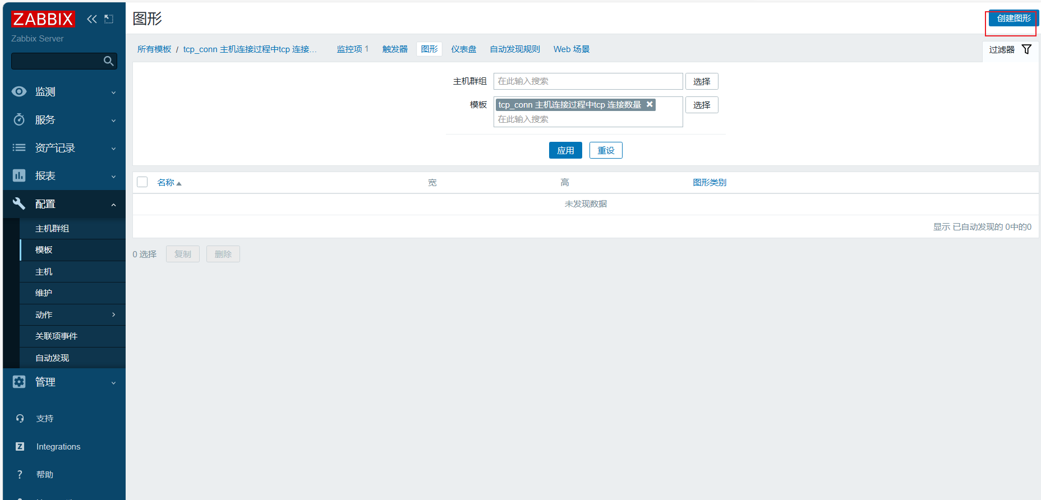Open the 所有模板 breadcrumb link

click(154, 49)
